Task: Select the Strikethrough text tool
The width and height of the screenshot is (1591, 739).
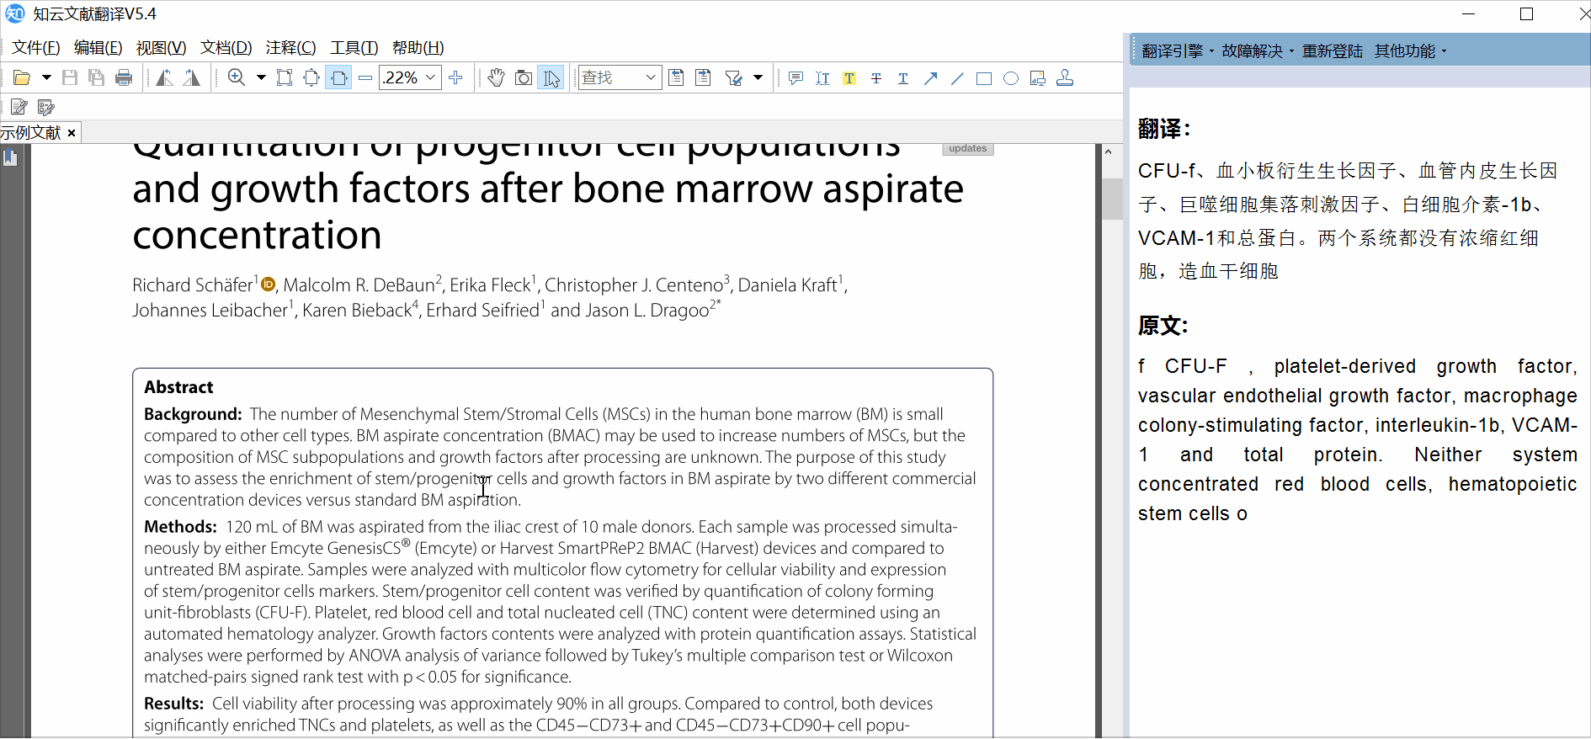Action: 876,78
